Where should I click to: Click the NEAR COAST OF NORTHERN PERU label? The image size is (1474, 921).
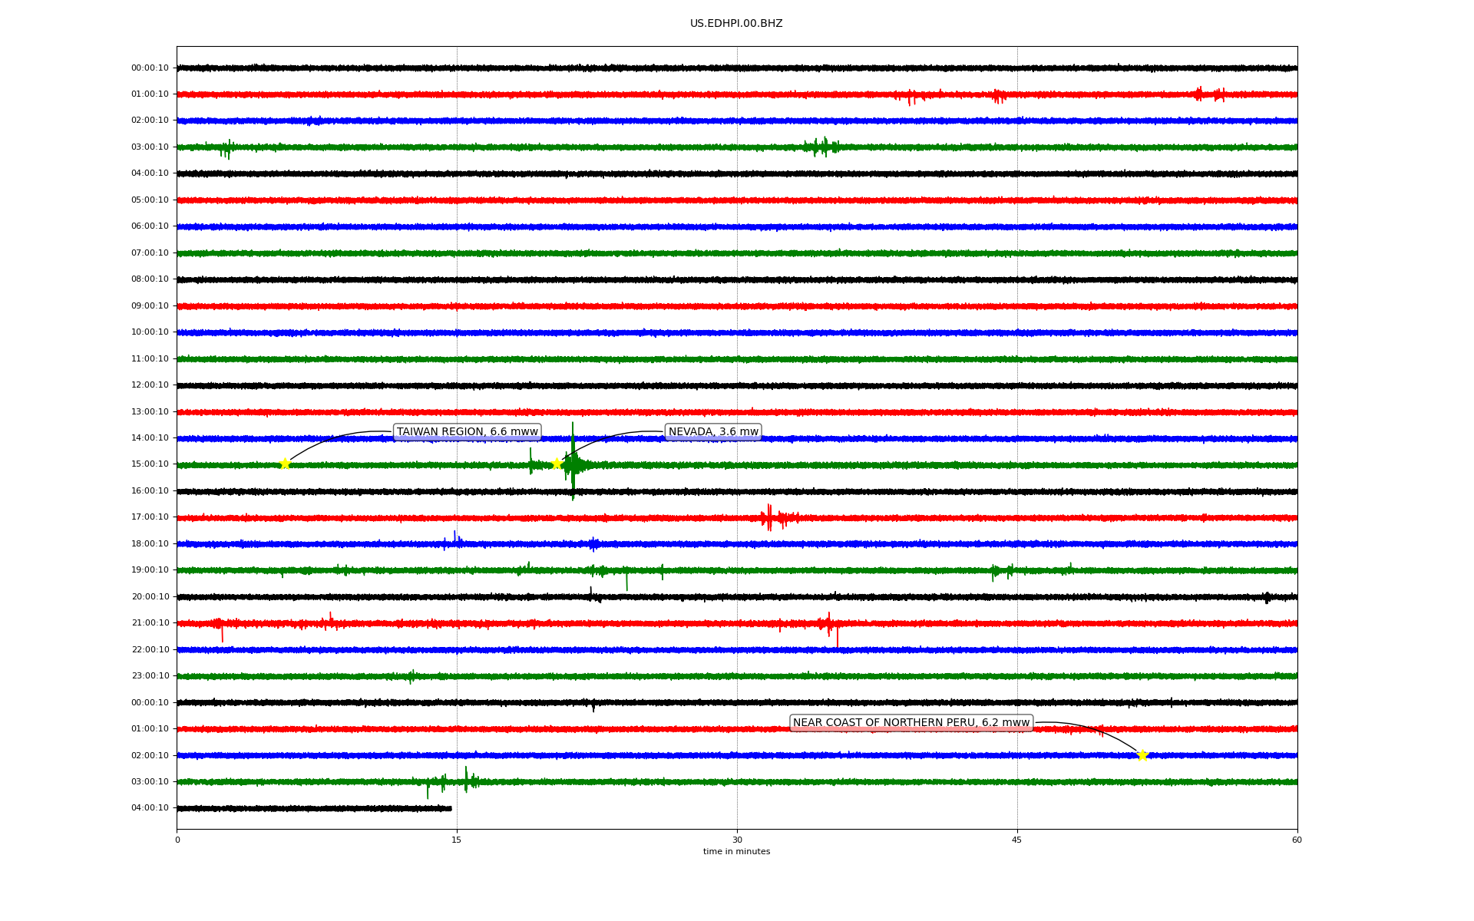coord(911,723)
